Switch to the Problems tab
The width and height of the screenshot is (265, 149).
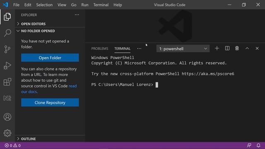(x=100, y=49)
